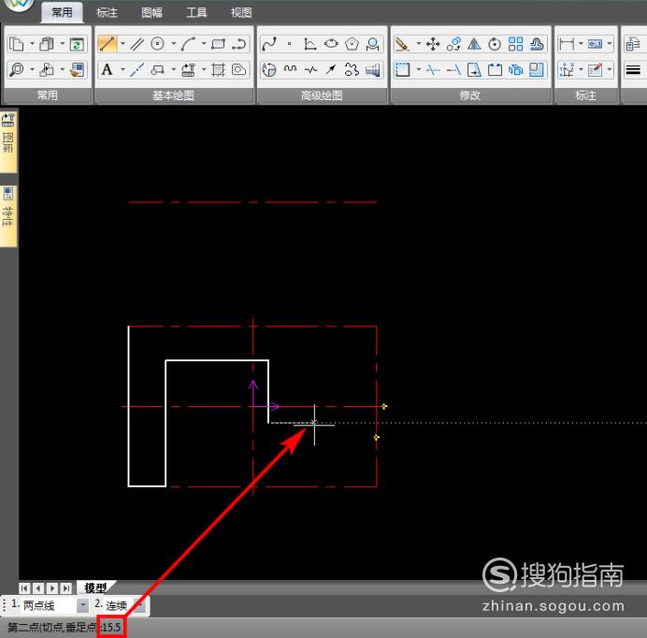Switch to the 工具 ribbon tab
This screenshot has height=638, width=647.
pyautogui.click(x=196, y=13)
